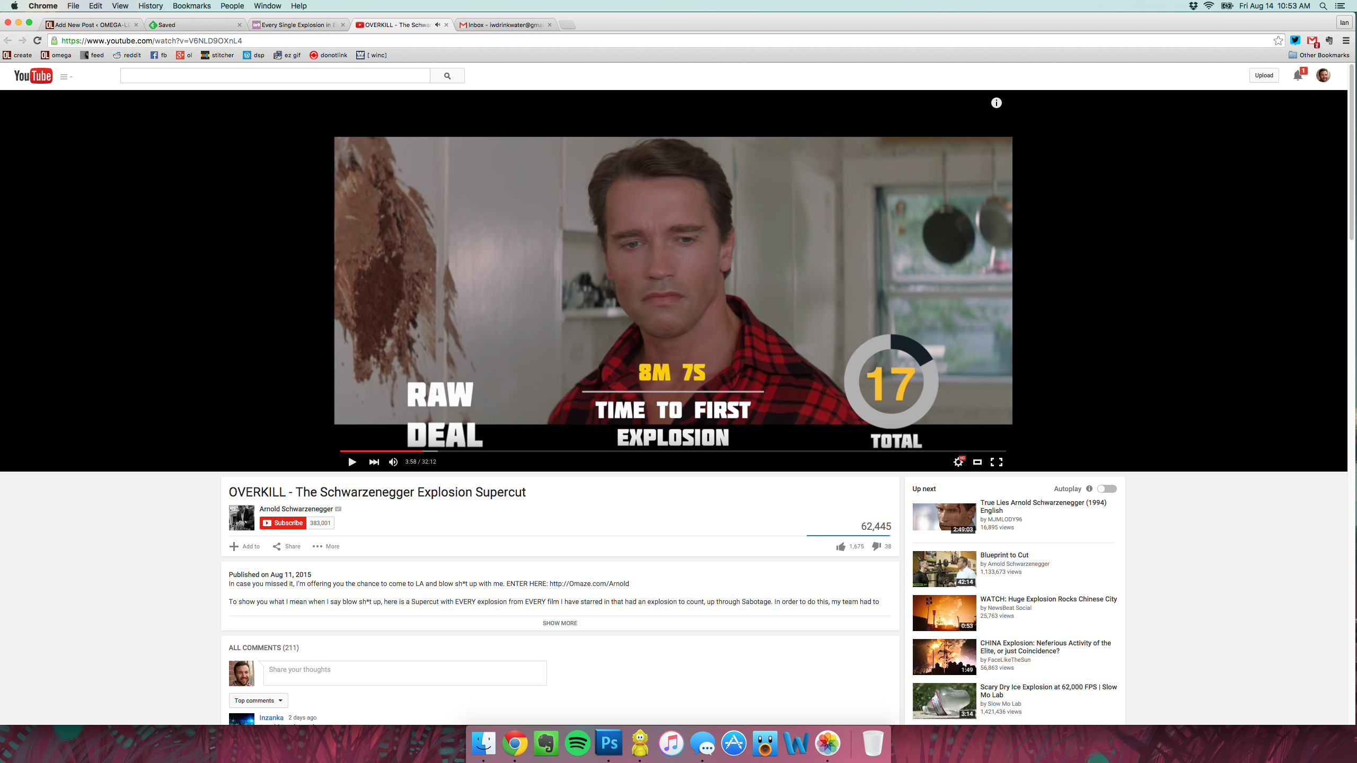Open video settings gear
1357x763 pixels.
point(958,462)
